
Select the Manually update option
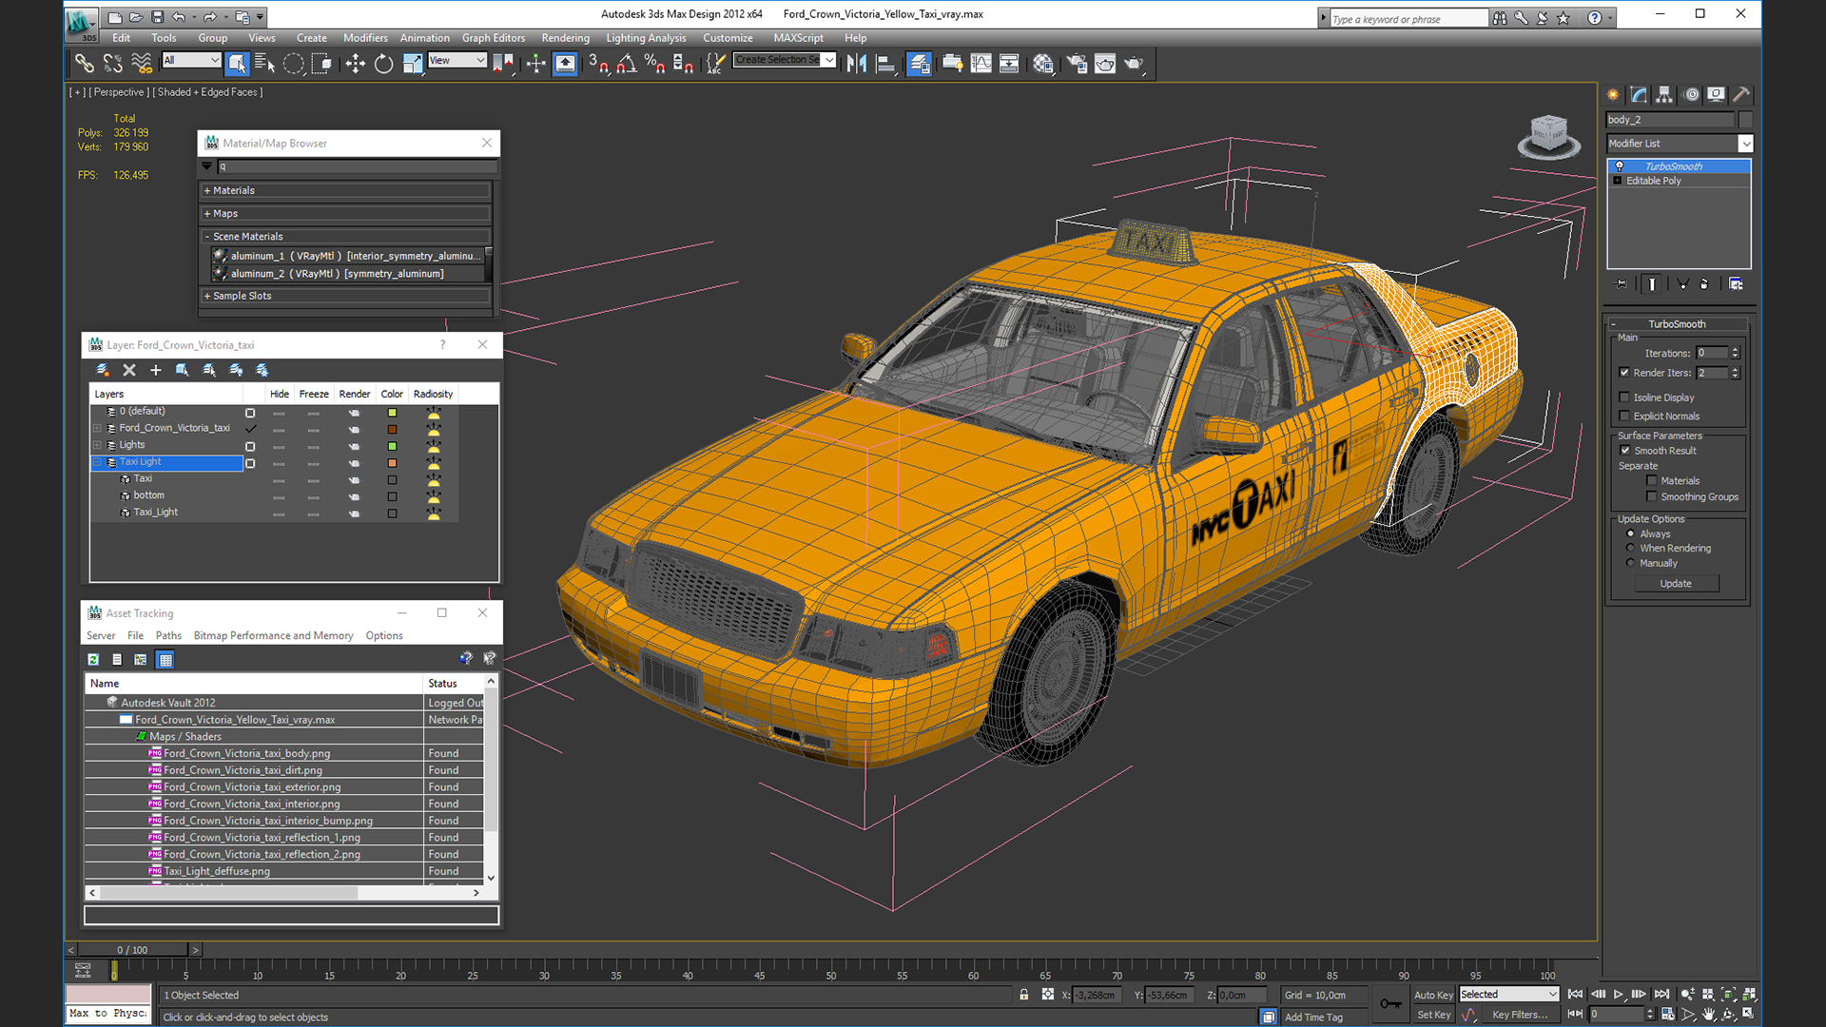[1631, 563]
